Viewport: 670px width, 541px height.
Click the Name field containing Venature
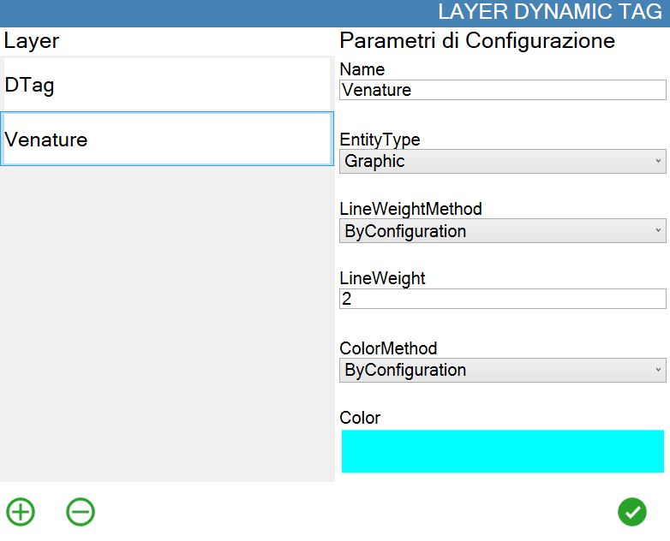click(x=502, y=90)
